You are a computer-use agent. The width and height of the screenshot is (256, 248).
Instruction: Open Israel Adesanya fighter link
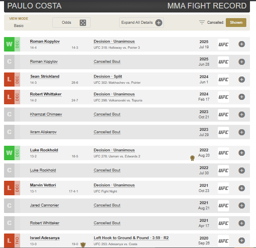45,238
